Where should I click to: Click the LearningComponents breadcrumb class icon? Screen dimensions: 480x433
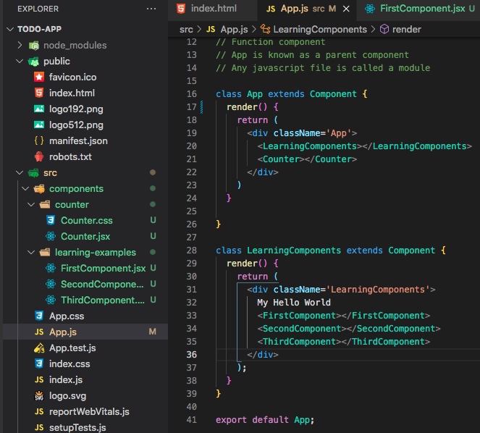click(265, 29)
